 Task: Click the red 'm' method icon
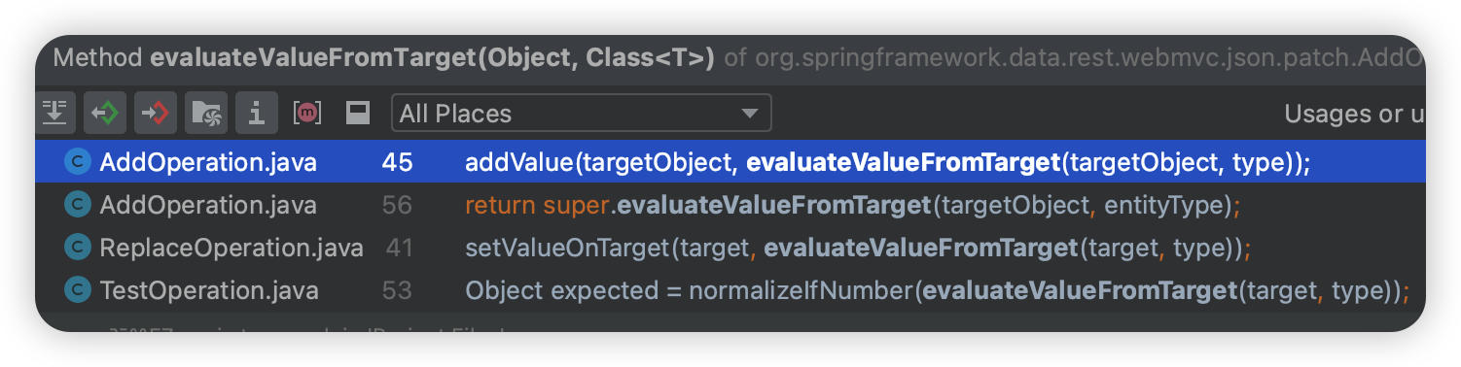click(307, 114)
